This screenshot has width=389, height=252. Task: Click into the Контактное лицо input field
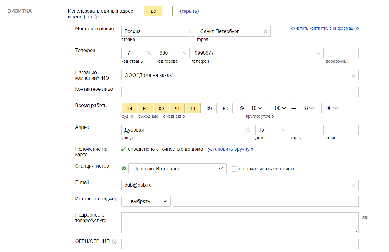pyautogui.click(x=240, y=92)
